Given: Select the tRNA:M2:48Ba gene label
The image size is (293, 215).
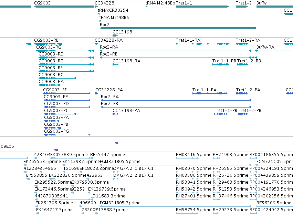Looking at the screenshot, I should [114, 18].
